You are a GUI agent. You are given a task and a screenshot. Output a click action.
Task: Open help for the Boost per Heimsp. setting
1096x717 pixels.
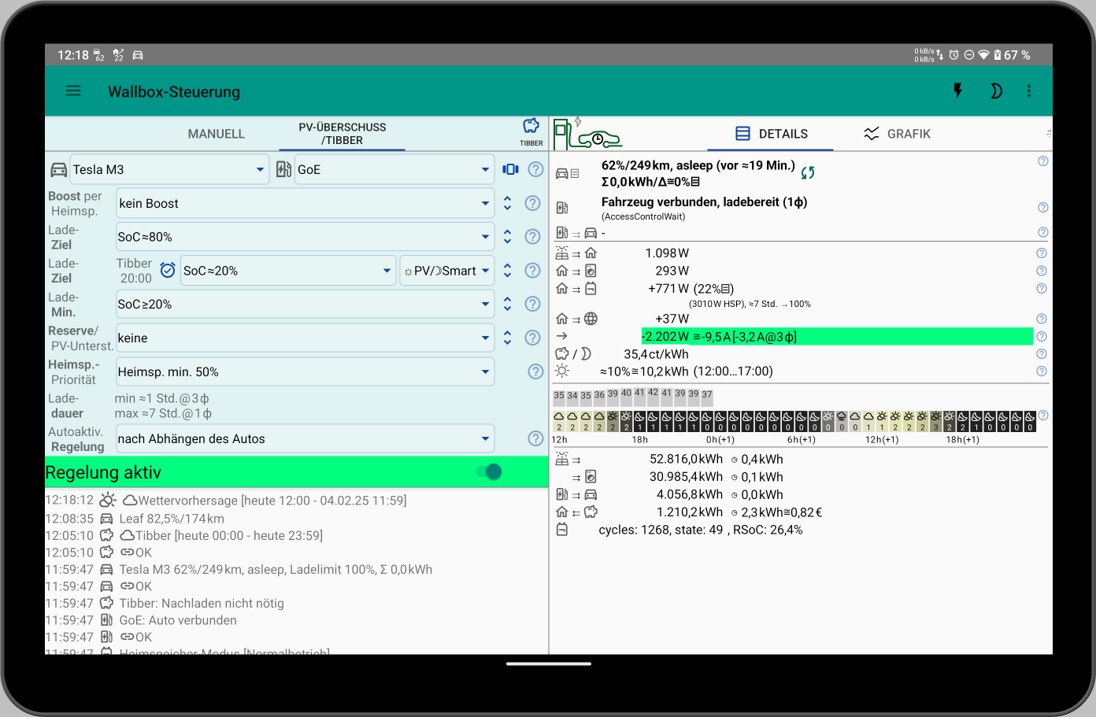pyautogui.click(x=532, y=203)
